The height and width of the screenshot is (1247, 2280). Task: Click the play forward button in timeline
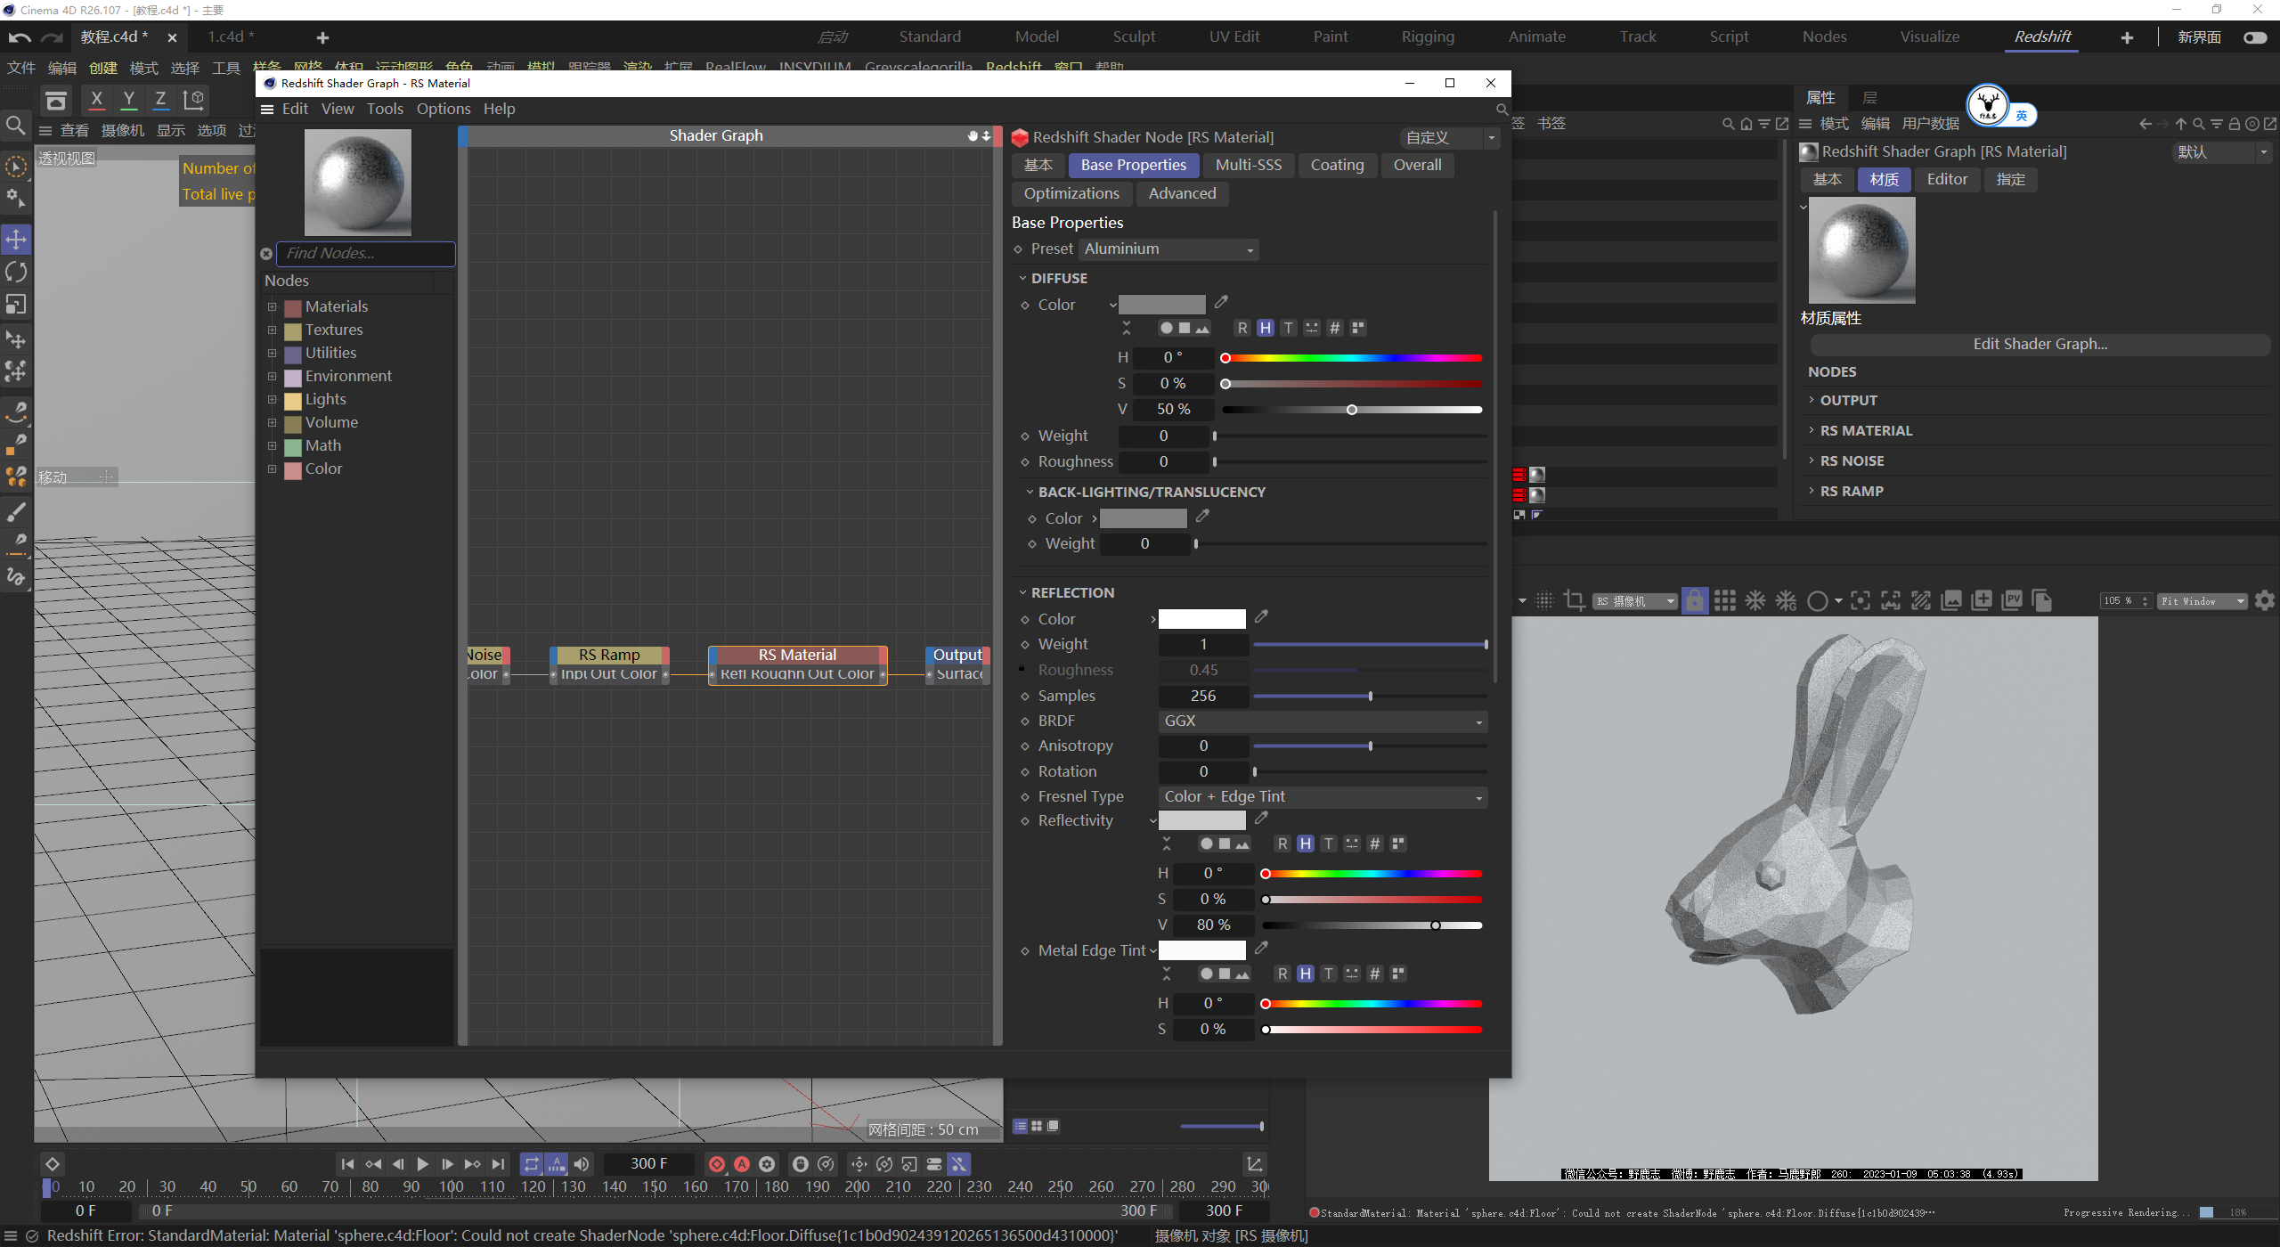click(x=423, y=1164)
